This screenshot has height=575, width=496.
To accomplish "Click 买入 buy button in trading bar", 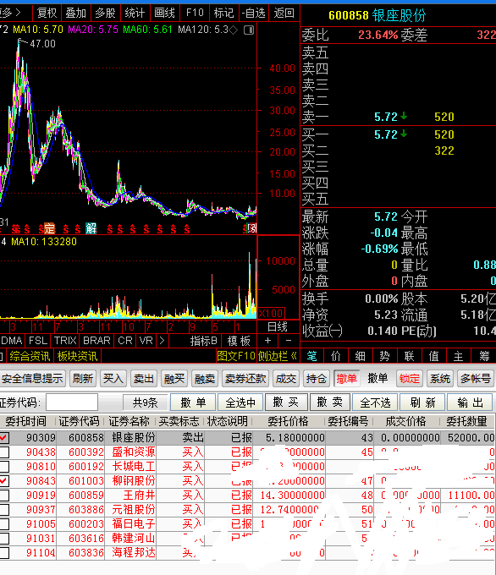I will click(113, 379).
